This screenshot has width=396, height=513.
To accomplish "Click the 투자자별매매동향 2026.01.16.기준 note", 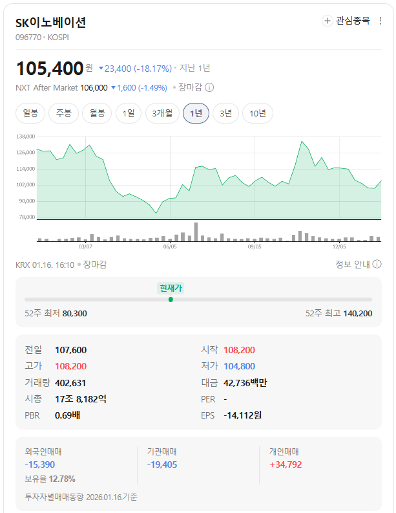I will (81, 497).
